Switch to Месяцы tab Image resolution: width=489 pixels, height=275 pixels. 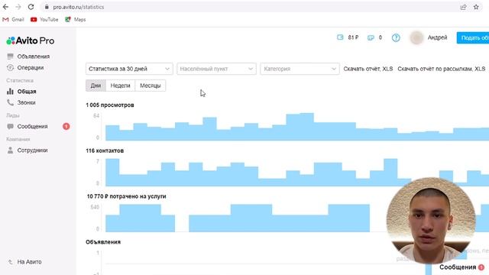click(x=151, y=86)
